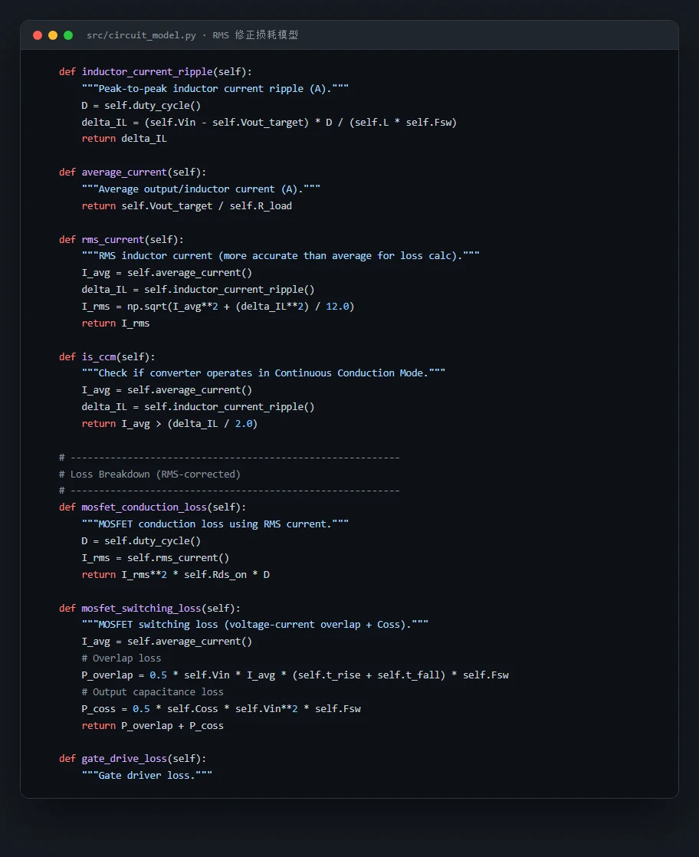This screenshot has width=699, height=857.
Task: Select the is_ccm function name
Action: [99, 357]
